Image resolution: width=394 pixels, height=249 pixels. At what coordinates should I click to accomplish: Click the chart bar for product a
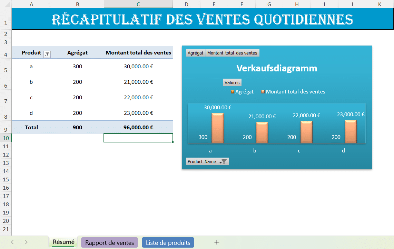click(x=217, y=129)
